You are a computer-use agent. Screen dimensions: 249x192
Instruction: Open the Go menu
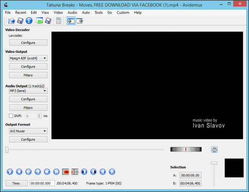110,13
